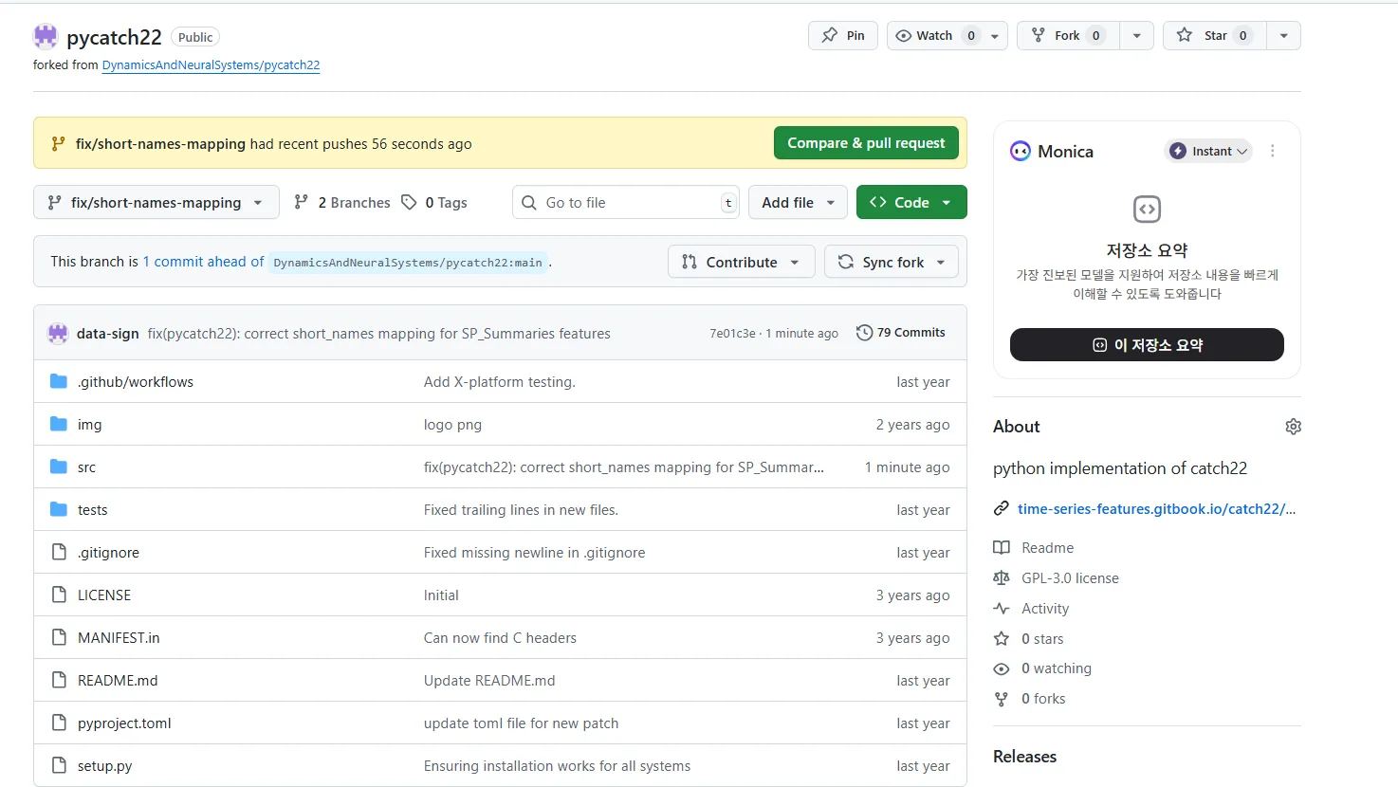This screenshot has height=787, width=1398.
Task: Click the Monica logo icon
Action: tap(1021, 151)
